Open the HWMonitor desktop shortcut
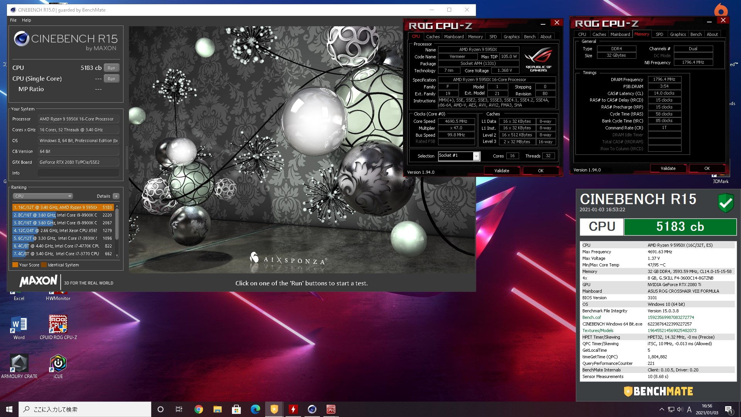 point(58,297)
